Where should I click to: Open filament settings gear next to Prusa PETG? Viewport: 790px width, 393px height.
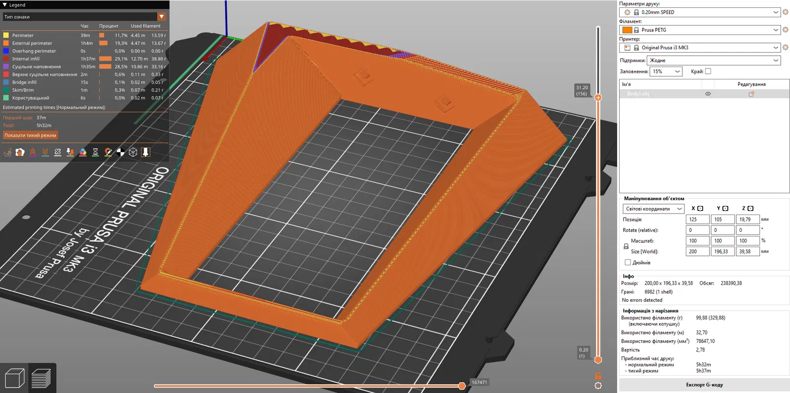(786, 30)
